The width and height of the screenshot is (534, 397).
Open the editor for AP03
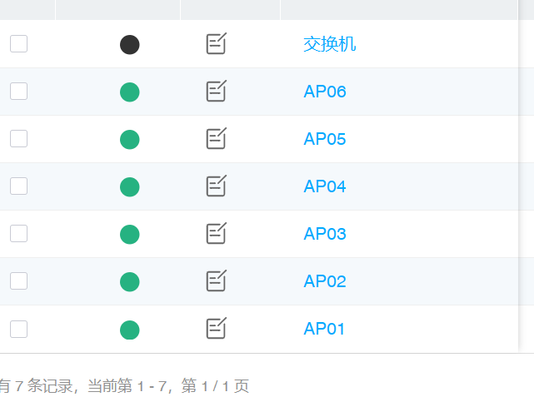pos(217,234)
